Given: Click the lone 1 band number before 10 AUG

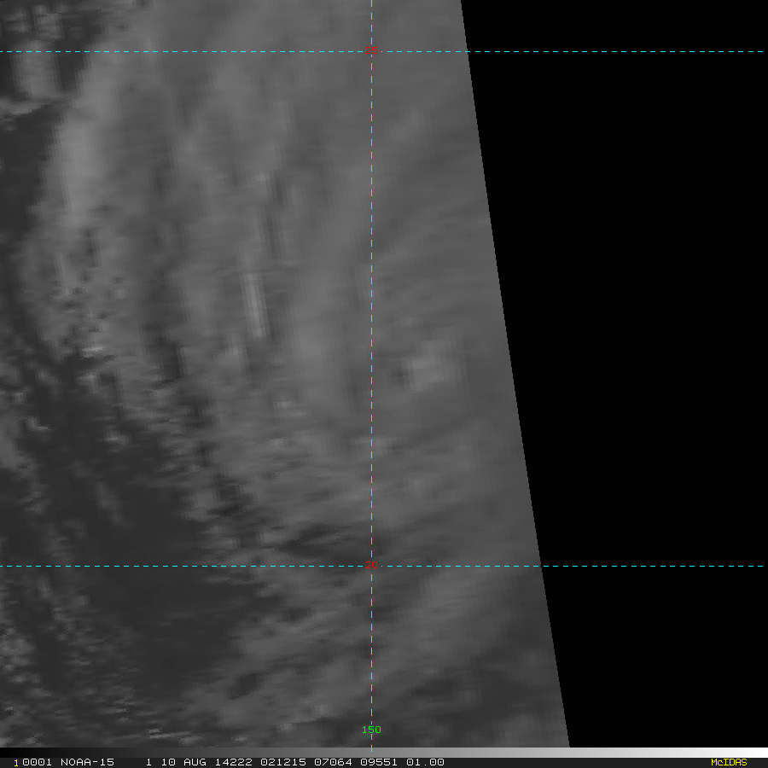Looking at the screenshot, I should tap(148, 762).
